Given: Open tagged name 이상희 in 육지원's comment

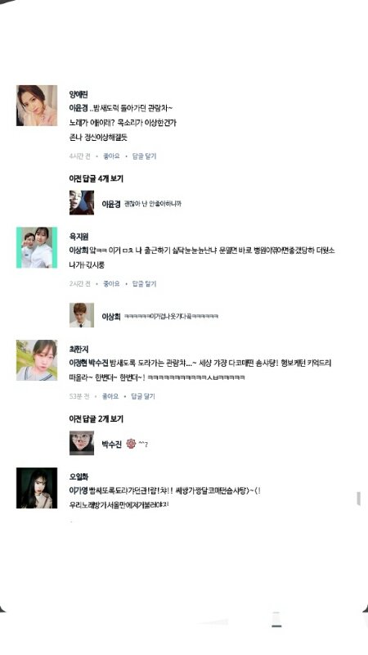Looking at the screenshot, I should pos(79,251).
